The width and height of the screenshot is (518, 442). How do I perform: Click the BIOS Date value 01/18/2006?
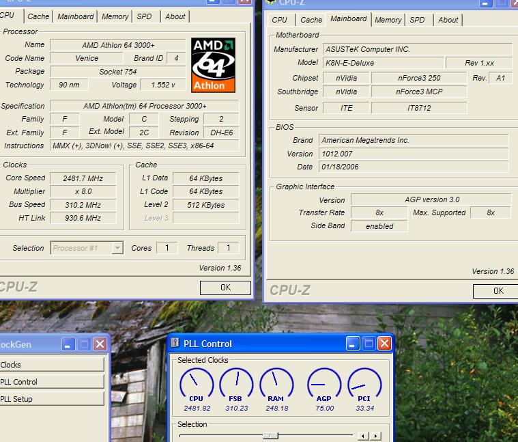click(x=414, y=167)
